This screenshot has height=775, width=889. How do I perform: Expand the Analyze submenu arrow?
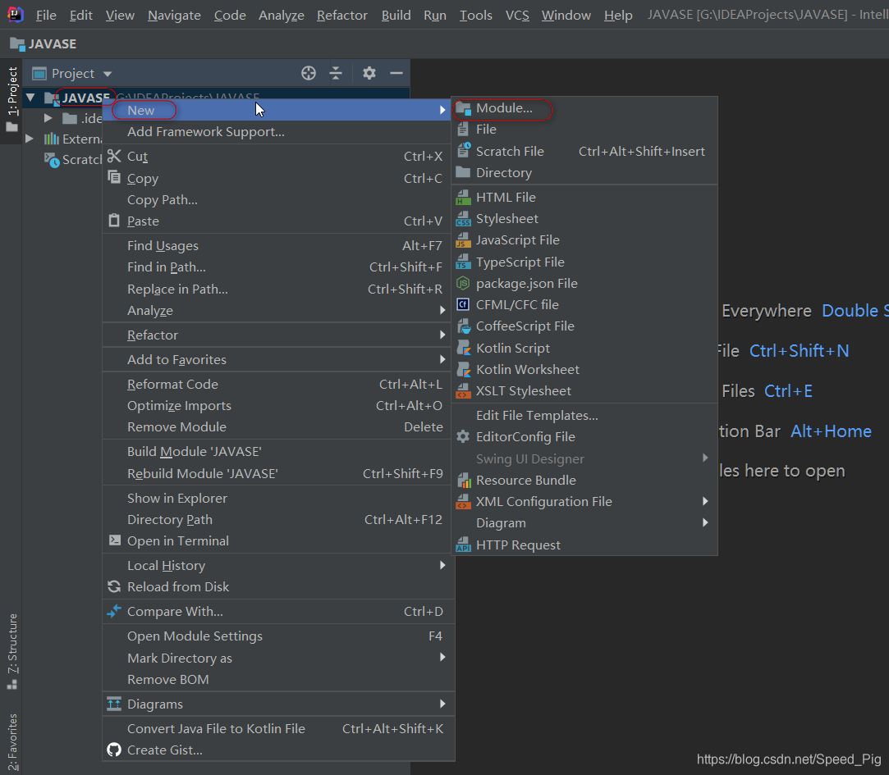point(442,310)
